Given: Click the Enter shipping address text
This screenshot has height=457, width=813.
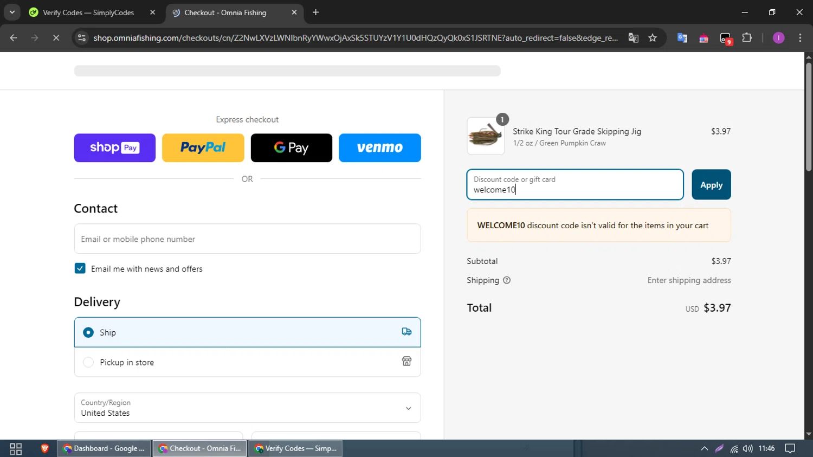Looking at the screenshot, I should tap(689, 280).
